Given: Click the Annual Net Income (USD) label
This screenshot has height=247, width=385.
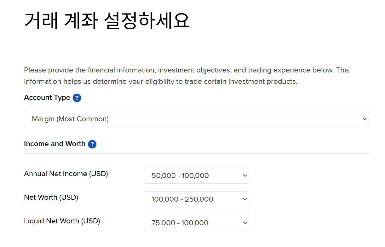Looking at the screenshot, I should [x=66, y=174].
